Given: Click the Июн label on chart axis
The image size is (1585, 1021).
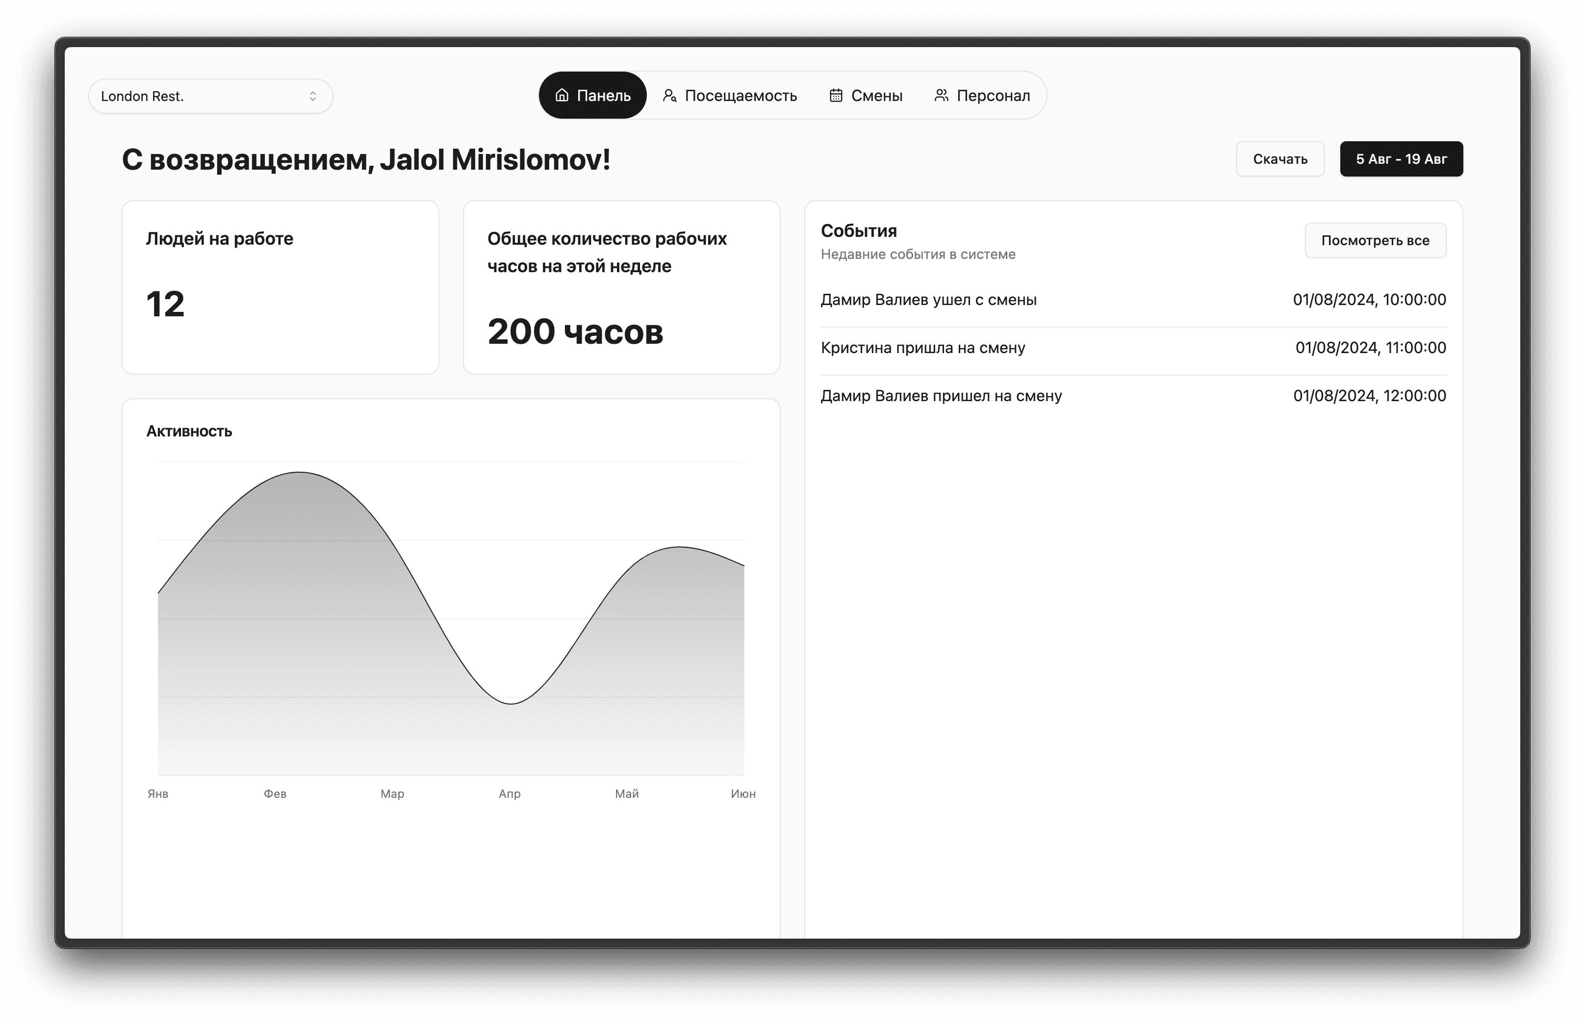Looking at the screenshot, I should pyautogui.click(x=743, y=793).
